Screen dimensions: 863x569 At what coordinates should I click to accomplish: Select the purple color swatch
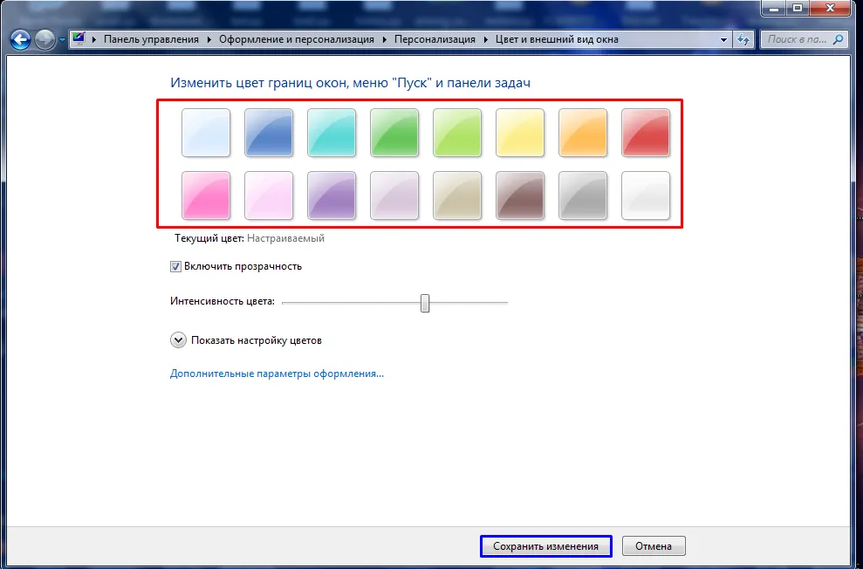pyautogui.click(x=332, y=195)
